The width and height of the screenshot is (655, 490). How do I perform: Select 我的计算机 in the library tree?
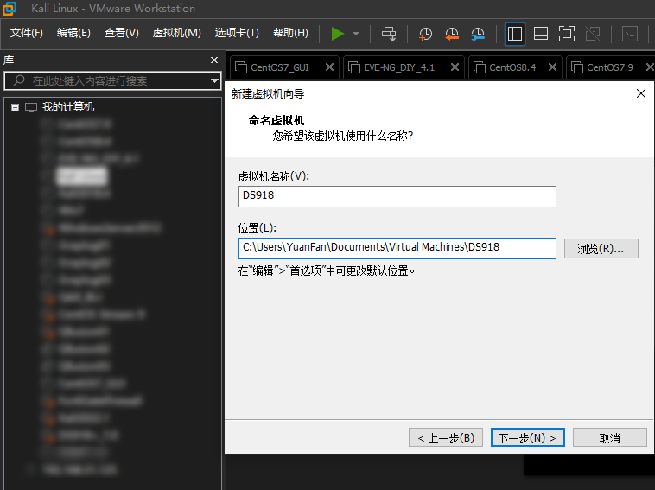(67, 107)
